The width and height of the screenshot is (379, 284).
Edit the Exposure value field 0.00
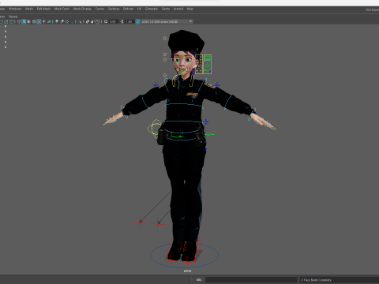pos(113,21)
